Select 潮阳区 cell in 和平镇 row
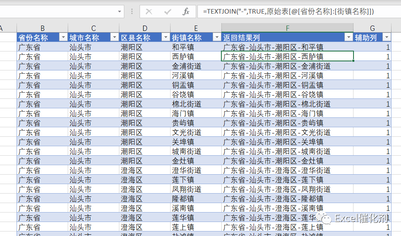401x236 pixels. [x=145, y=47]
